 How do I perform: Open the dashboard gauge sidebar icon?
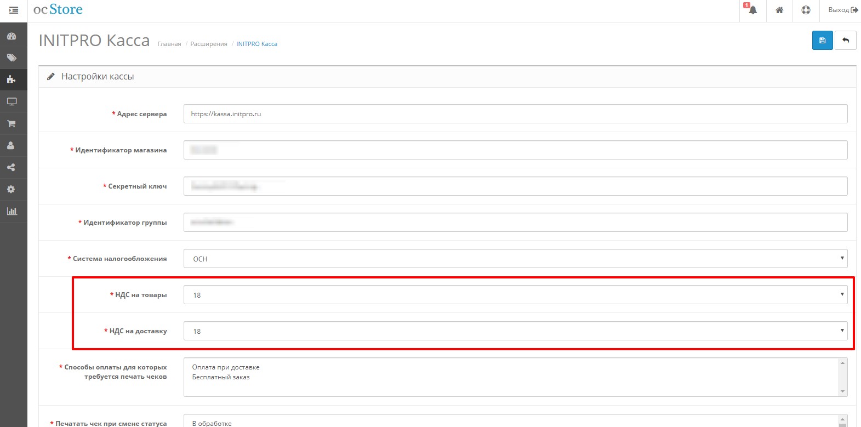tap(12, 36)
